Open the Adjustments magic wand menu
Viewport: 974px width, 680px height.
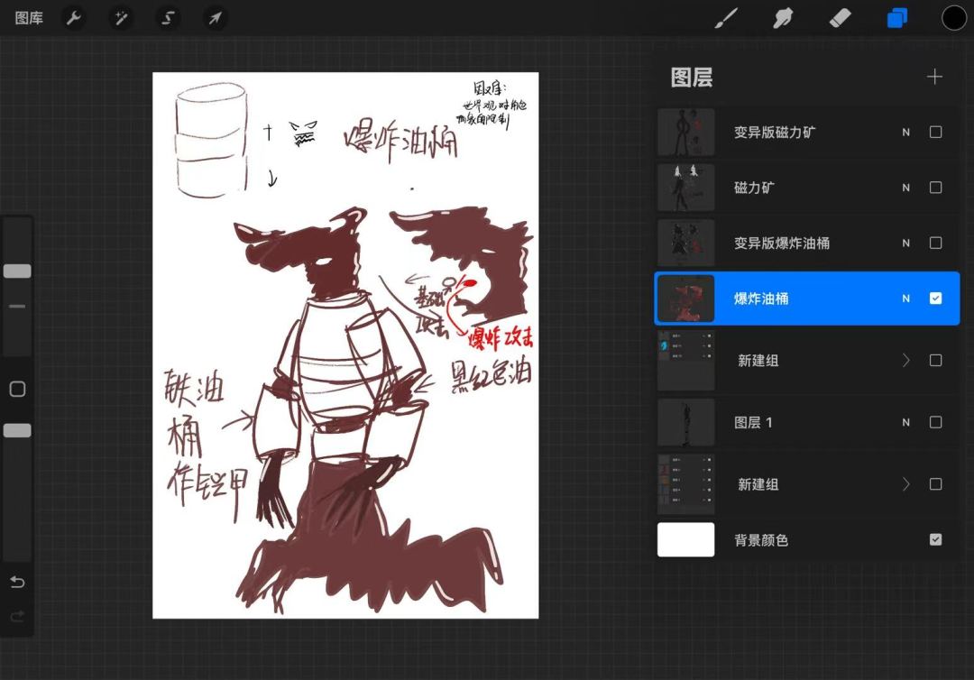coord(121,18)
